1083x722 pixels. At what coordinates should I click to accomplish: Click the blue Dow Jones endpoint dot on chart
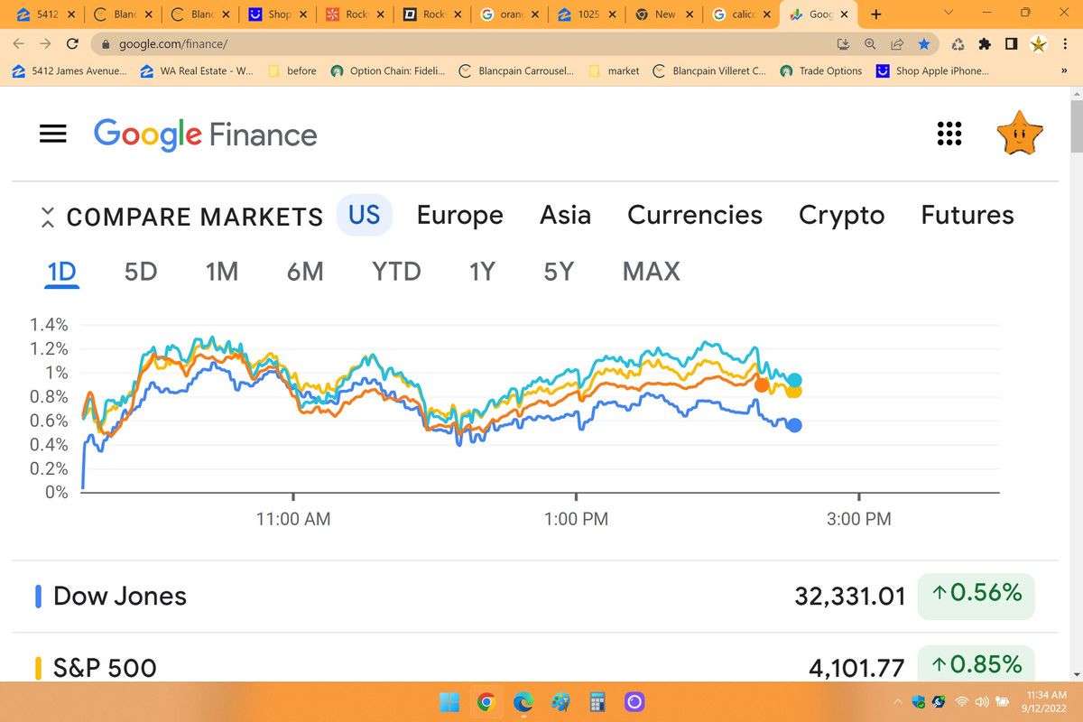[794, 426]
